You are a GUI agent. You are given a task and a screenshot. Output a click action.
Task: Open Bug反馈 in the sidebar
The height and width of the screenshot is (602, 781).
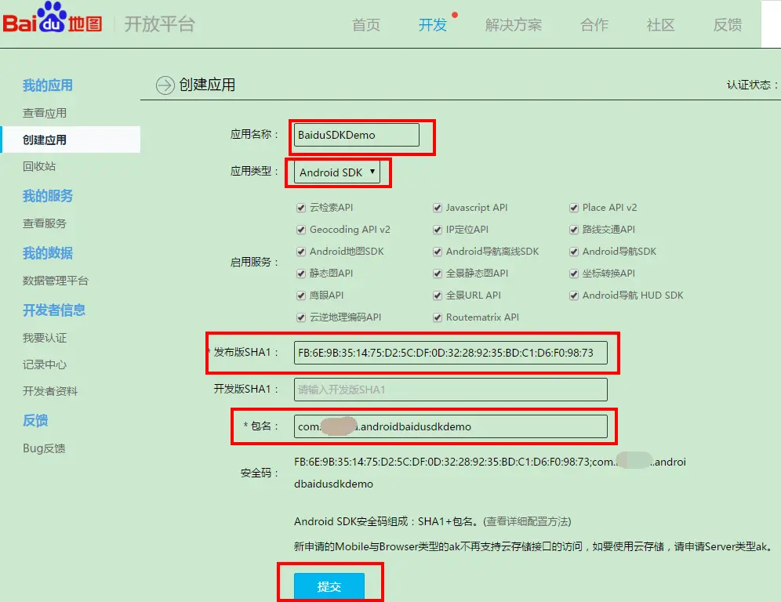(44, 448)
